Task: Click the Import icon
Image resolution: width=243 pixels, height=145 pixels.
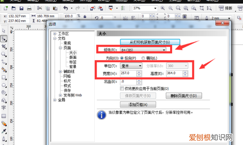Action: coord(93,8)
